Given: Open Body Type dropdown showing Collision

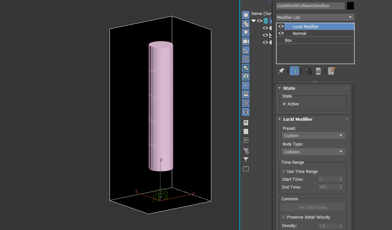Looking at the screenshot, I should click(313, 152).
